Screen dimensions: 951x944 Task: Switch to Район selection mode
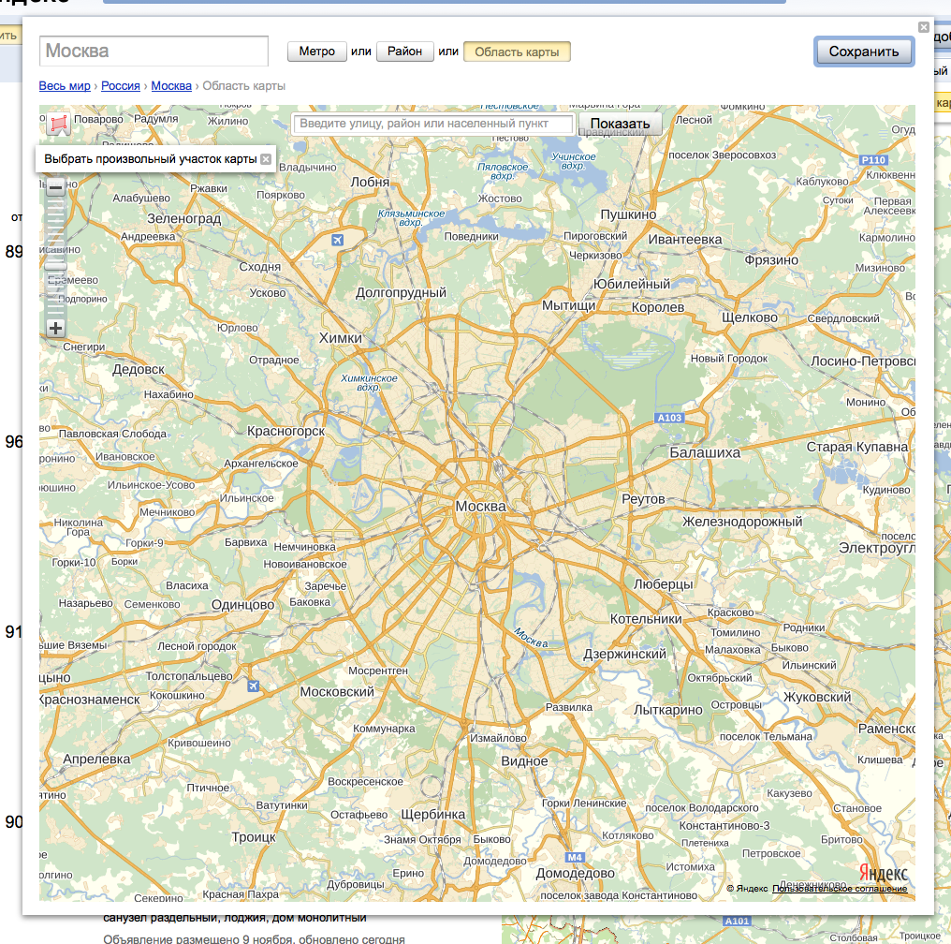click(404, 52)
